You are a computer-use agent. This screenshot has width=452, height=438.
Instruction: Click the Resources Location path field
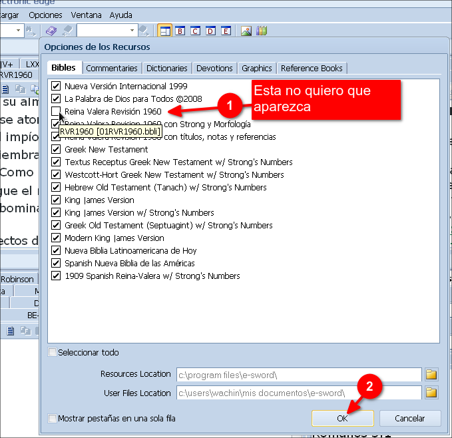299,375
